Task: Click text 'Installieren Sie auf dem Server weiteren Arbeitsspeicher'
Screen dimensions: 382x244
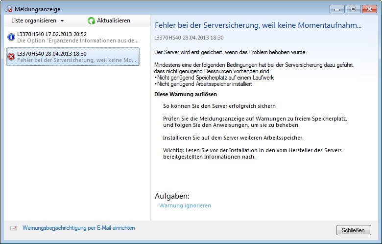Action: (233, 138)
